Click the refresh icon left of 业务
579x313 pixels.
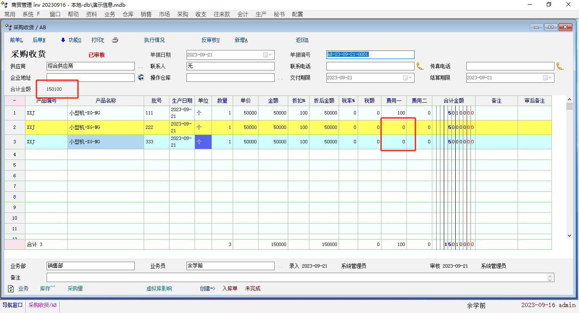(x=11, y=288)
